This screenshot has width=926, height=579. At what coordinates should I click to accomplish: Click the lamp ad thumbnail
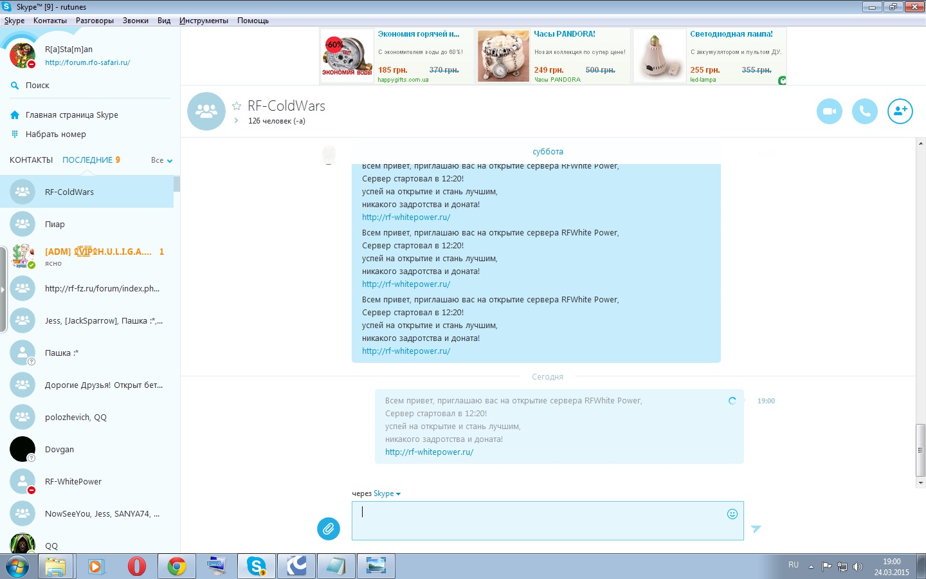tap(660, 56)
